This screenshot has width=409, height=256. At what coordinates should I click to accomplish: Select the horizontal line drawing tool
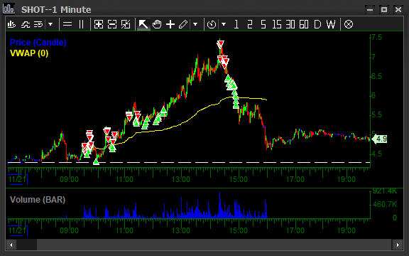pos(67,25)
